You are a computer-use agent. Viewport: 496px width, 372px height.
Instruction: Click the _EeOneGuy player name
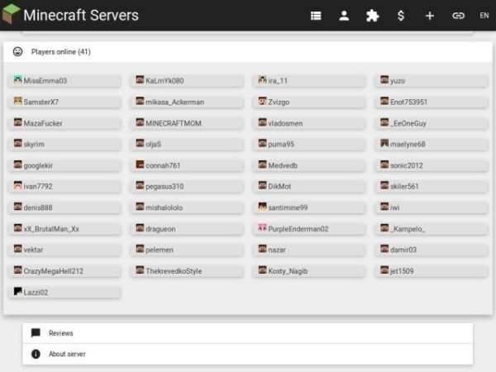[408, 123]
